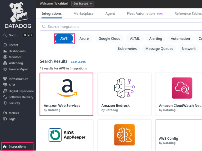Toggle the Alerting filter chip
Viewport: 202px width, 151px height.
[x=156, y=38]
